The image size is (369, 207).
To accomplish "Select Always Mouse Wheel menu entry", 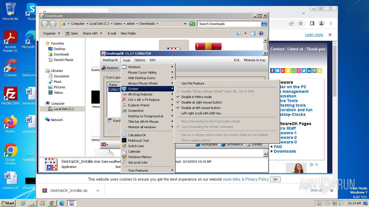I will coord(148,83).
